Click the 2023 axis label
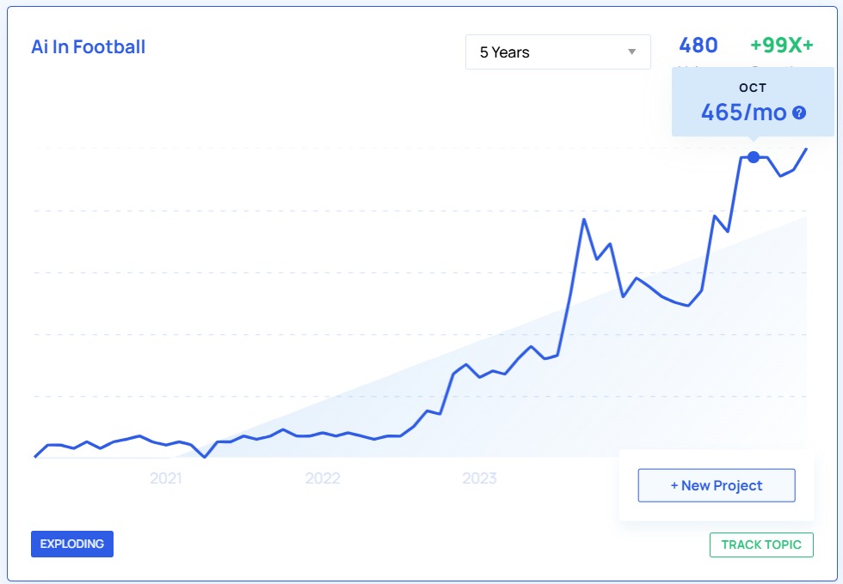Screen dimensions: 843x584 pos(482,480)
